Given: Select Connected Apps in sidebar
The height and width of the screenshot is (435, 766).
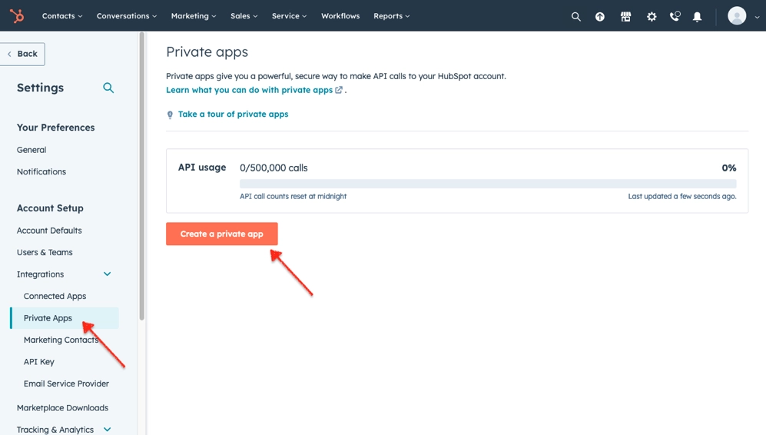Looking at the screenshot, I should point(55,296).
